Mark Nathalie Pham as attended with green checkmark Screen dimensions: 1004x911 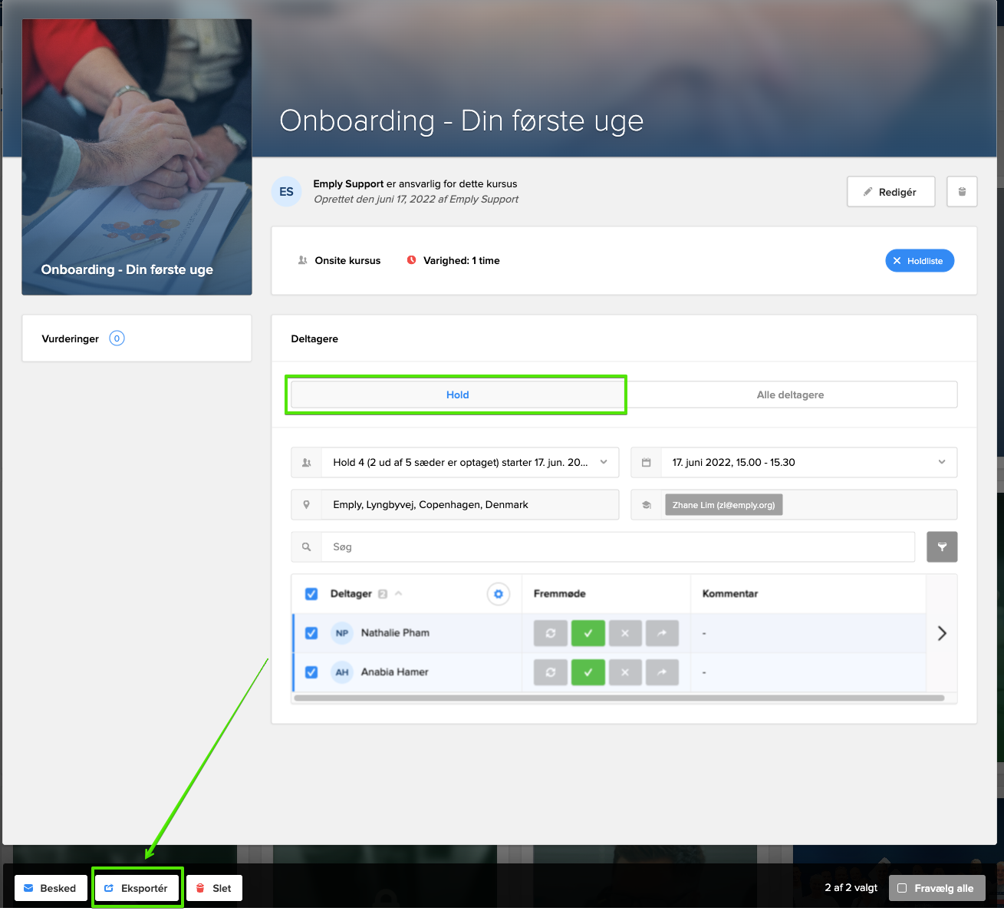tap(588, 633)
